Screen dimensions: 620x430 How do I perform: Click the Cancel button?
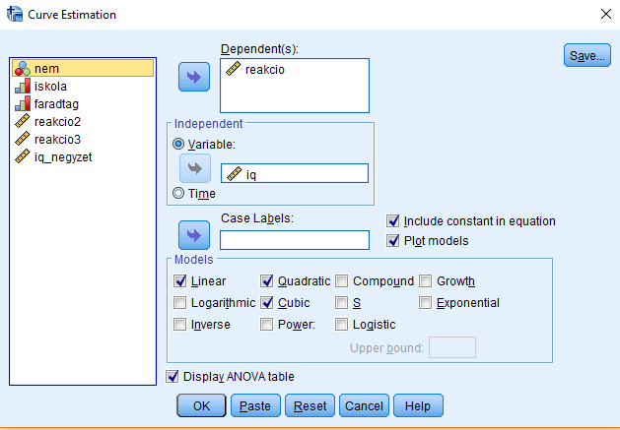[364, 405]
